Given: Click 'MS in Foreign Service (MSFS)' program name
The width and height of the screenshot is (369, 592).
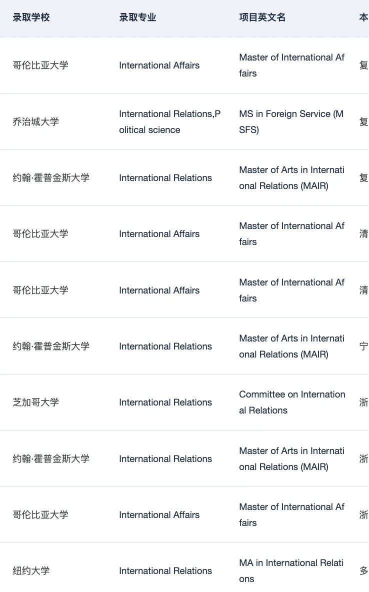Looking at the screenshot, I should tap(291, 121).
